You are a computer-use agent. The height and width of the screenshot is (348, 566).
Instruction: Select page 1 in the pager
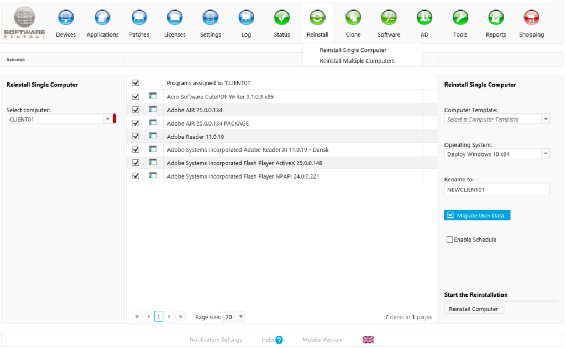(x=159, y=317)
